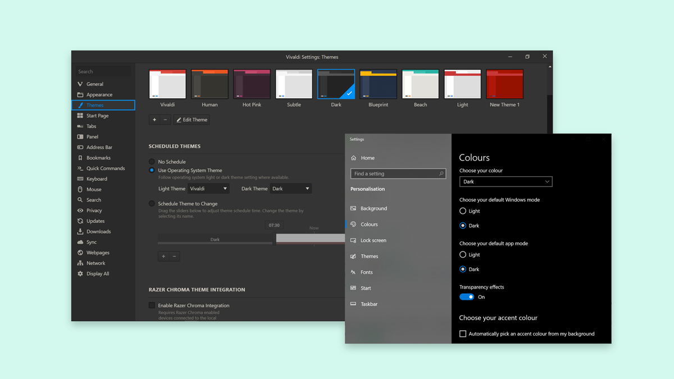Open Webpages settings in Vivaldi

click(x=103, y=253)
